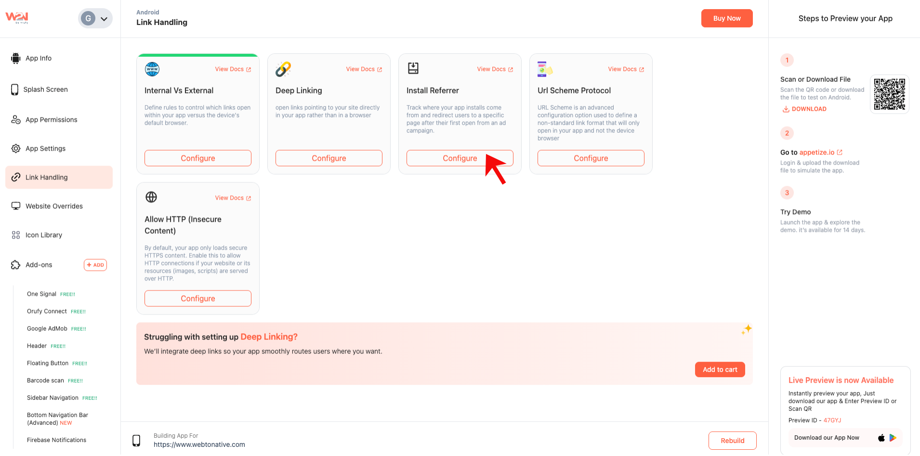Select the One Signal add-on entry
The height and width of the screenshot is (456, 920).
[x=41, y=294]
